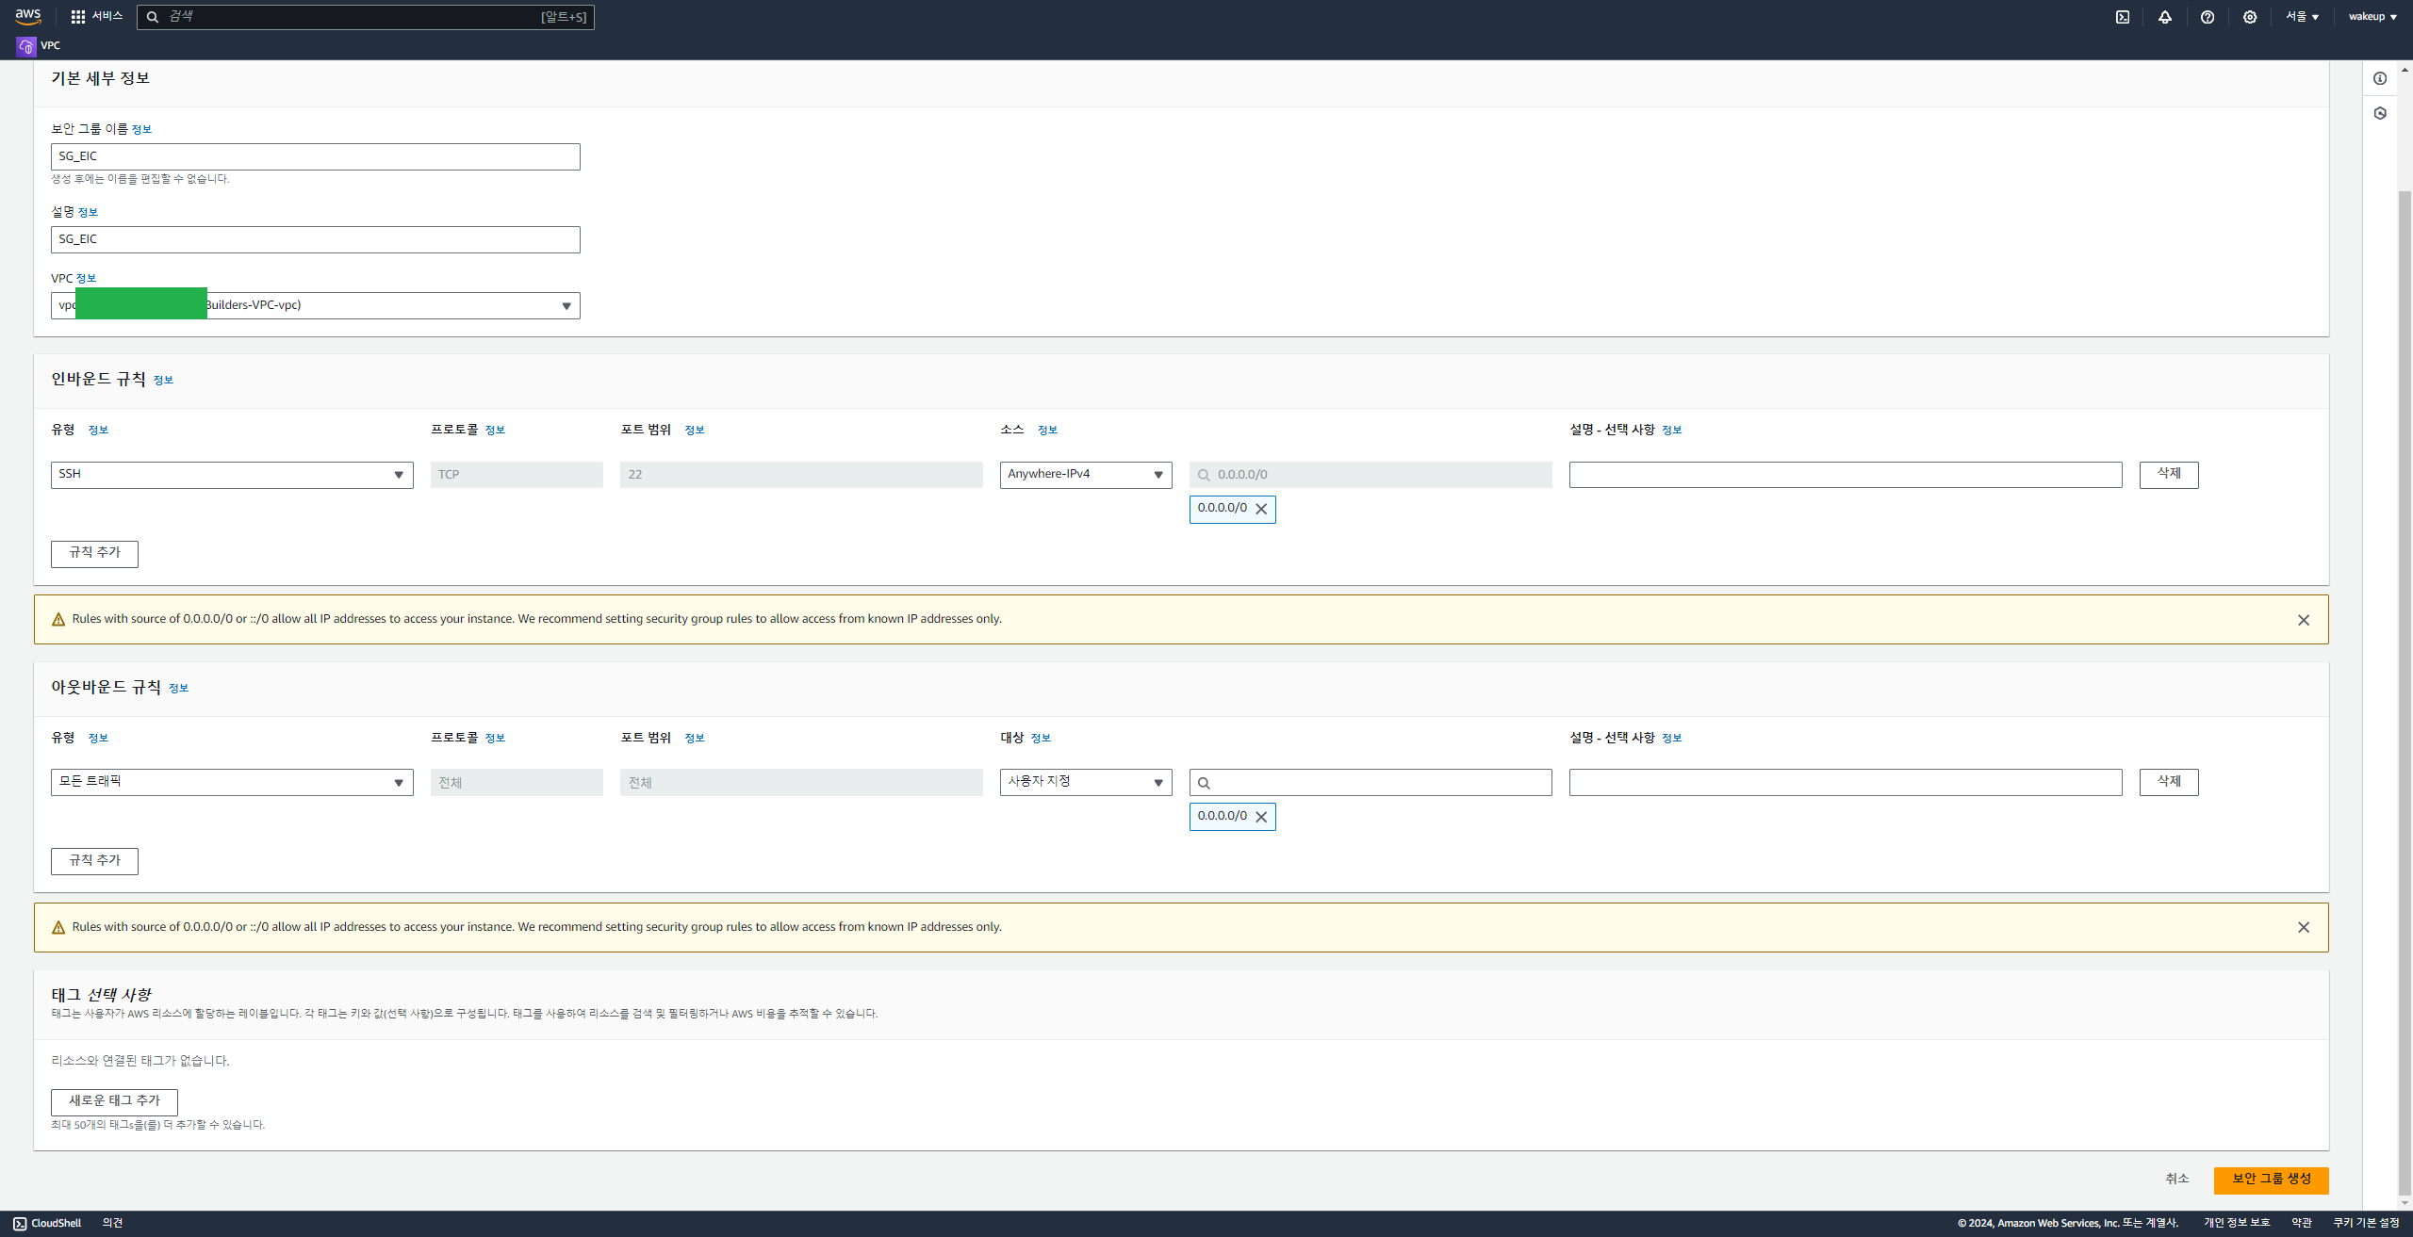The width and height of the screenshot is (2413, 1237).
Task: Open the notifications bell icon
Action: (2164, 17)
